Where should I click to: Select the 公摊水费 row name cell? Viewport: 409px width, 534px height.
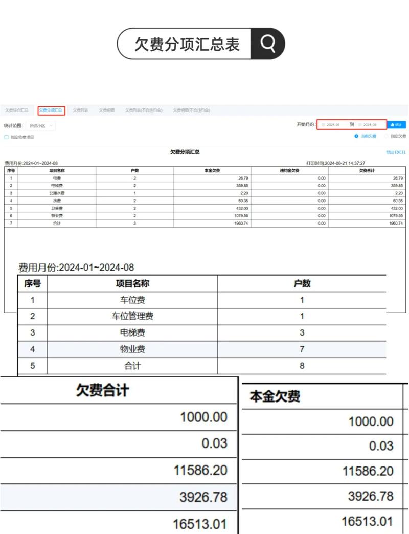point(57,193)
